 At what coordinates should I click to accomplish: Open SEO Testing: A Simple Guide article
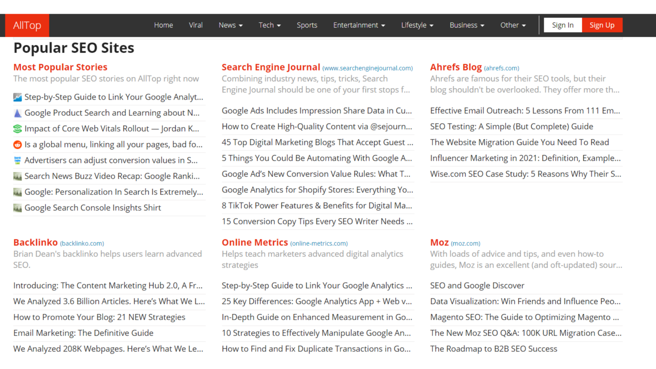pos(511,127)
